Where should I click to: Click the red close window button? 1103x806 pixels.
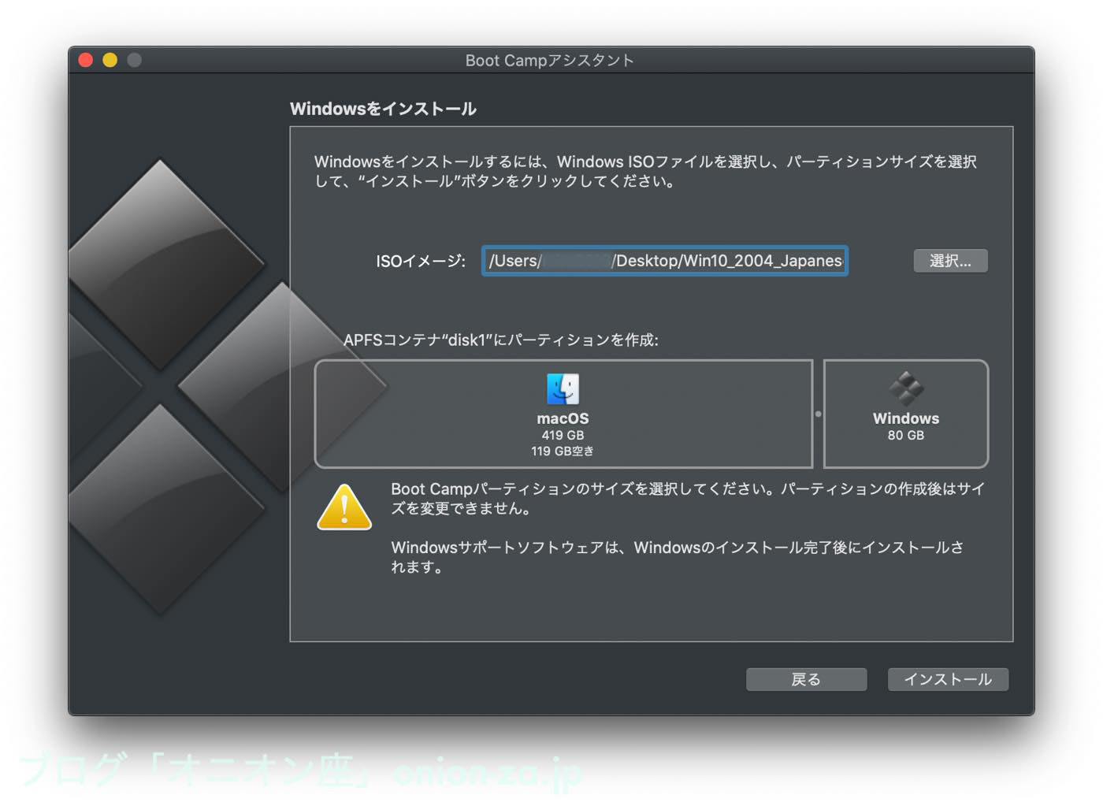pyautogui.click(x=86, y=60)
